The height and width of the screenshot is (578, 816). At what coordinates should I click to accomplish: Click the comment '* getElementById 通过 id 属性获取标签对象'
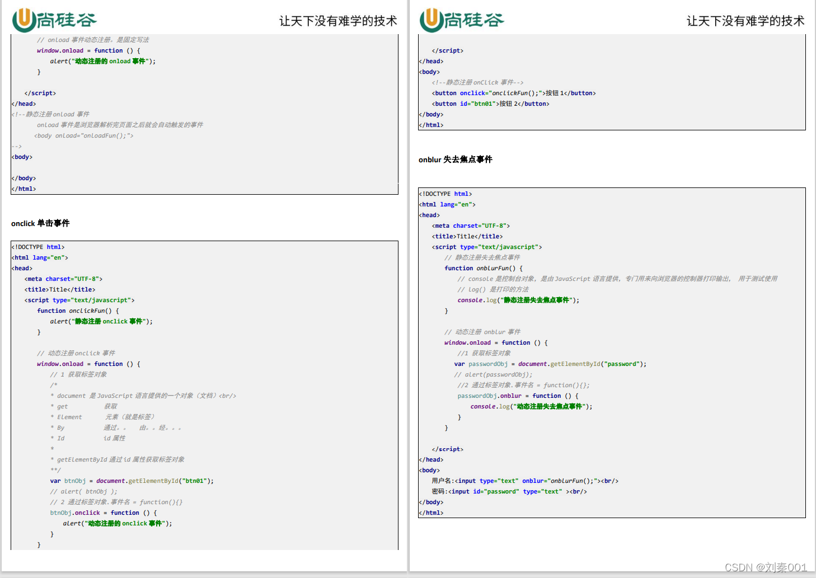118,459
